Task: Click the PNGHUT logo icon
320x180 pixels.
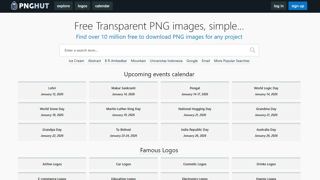Action: click(x=14, y=6)
